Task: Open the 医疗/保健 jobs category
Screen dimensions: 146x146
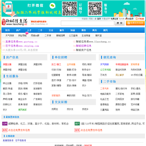Action: (x=56, y=80)
